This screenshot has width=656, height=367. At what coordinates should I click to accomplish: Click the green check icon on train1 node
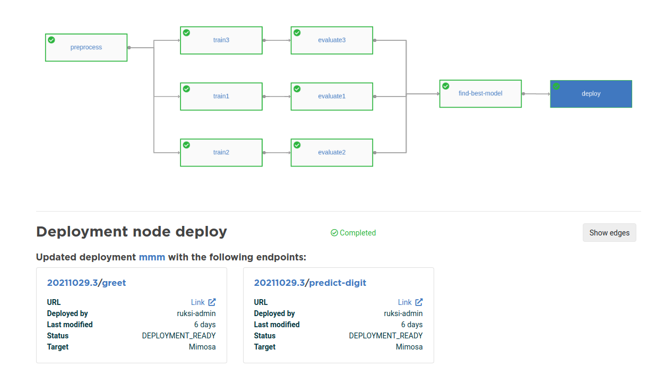[x=186, y=89]
